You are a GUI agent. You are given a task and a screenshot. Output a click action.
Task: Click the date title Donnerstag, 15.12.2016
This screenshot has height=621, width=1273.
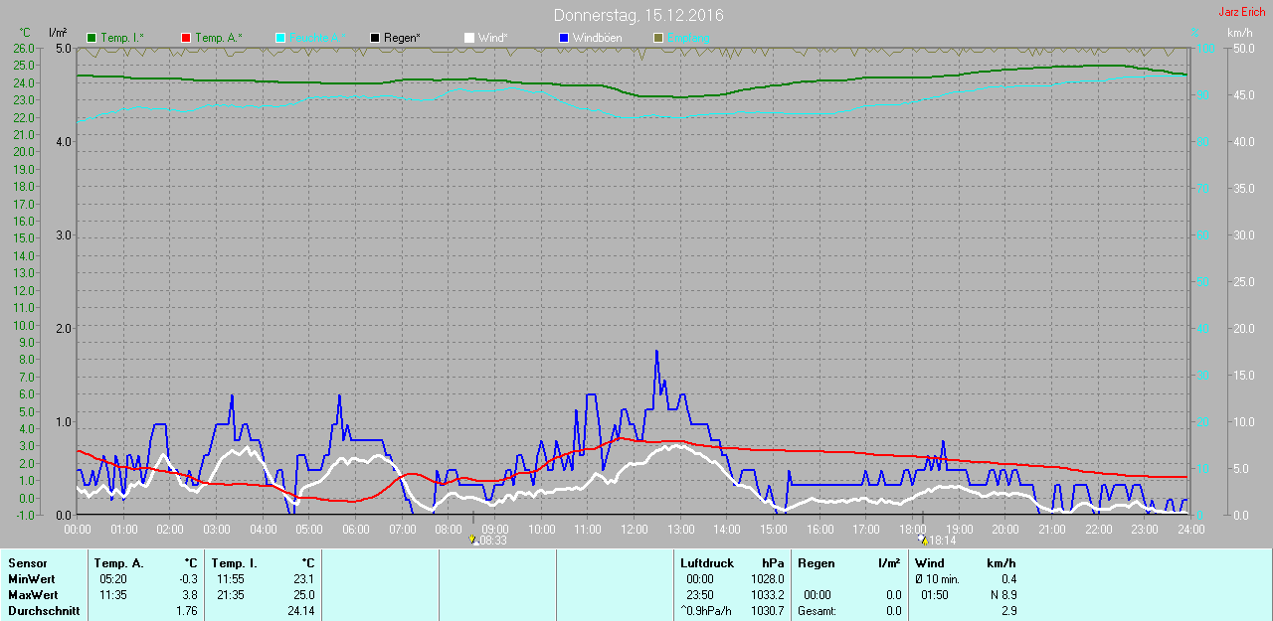click(x=637, y=16)
